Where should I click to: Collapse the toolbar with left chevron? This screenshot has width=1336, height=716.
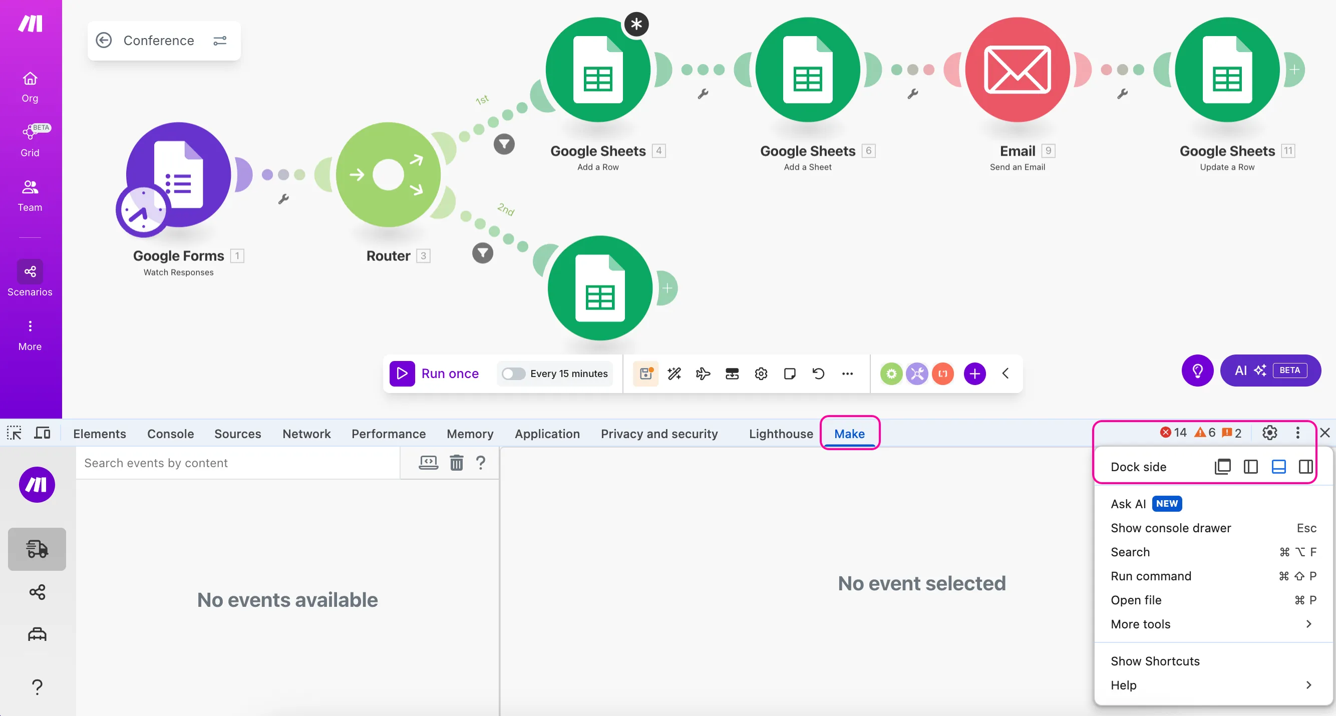click(x=1005, y=374)
